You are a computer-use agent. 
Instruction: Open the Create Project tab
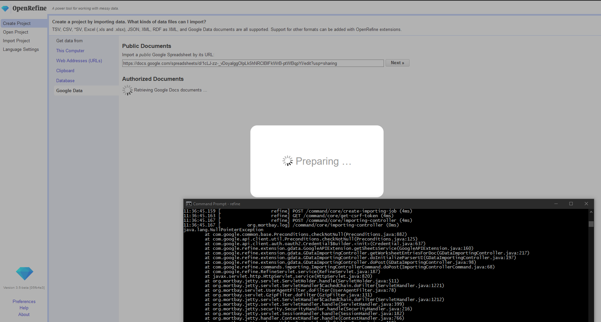click(24, 23)
